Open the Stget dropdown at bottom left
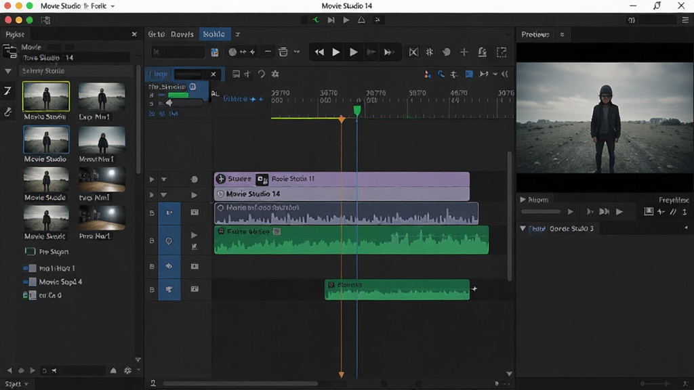Screen dimensions: 694x390 16,384
